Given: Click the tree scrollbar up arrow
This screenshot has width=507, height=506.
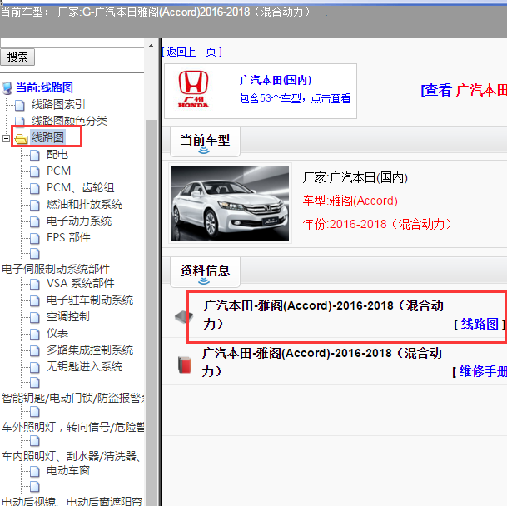Looking at the screenshot, I should [151, 46].
